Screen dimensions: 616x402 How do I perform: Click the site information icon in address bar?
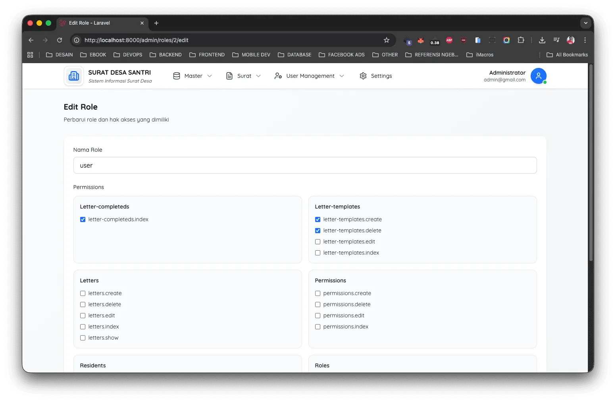[77, 40]
